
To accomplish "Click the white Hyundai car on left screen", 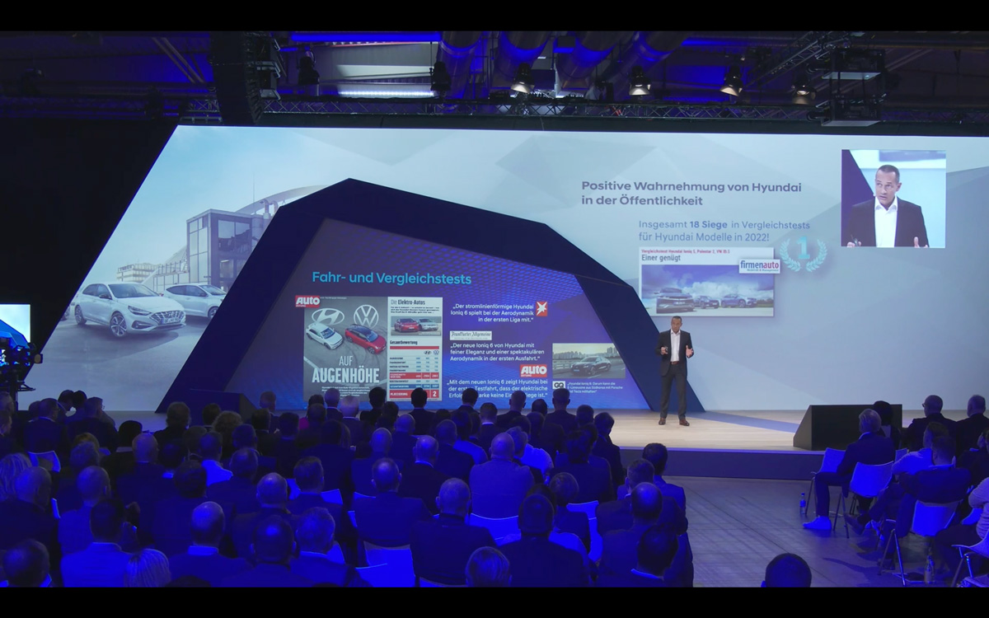I will [128, 309].
